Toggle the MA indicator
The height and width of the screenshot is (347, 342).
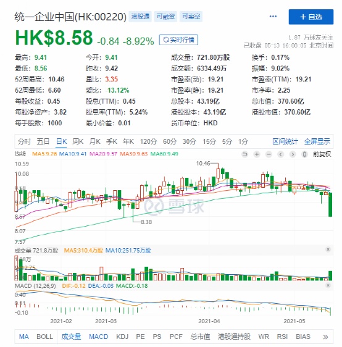23,337
